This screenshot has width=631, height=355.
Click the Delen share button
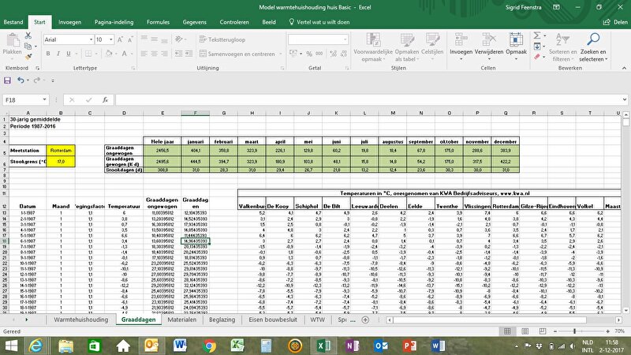[x=615, y=23]
